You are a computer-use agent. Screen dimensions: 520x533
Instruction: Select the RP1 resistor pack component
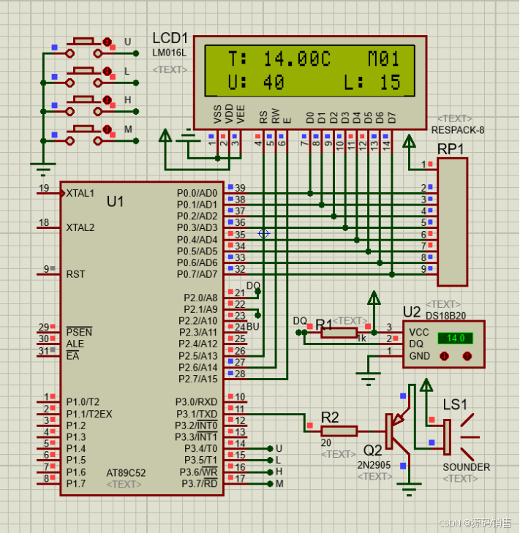tap(452, 222)
